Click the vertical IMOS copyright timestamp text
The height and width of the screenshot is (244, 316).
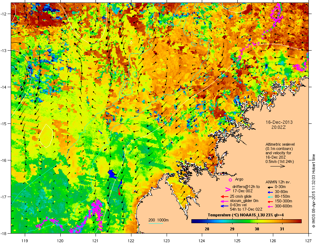pos(313,191)
